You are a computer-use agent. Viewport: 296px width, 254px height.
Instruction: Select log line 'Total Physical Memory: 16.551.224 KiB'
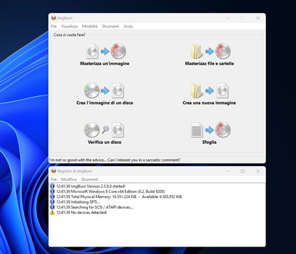tap(119, 197)
